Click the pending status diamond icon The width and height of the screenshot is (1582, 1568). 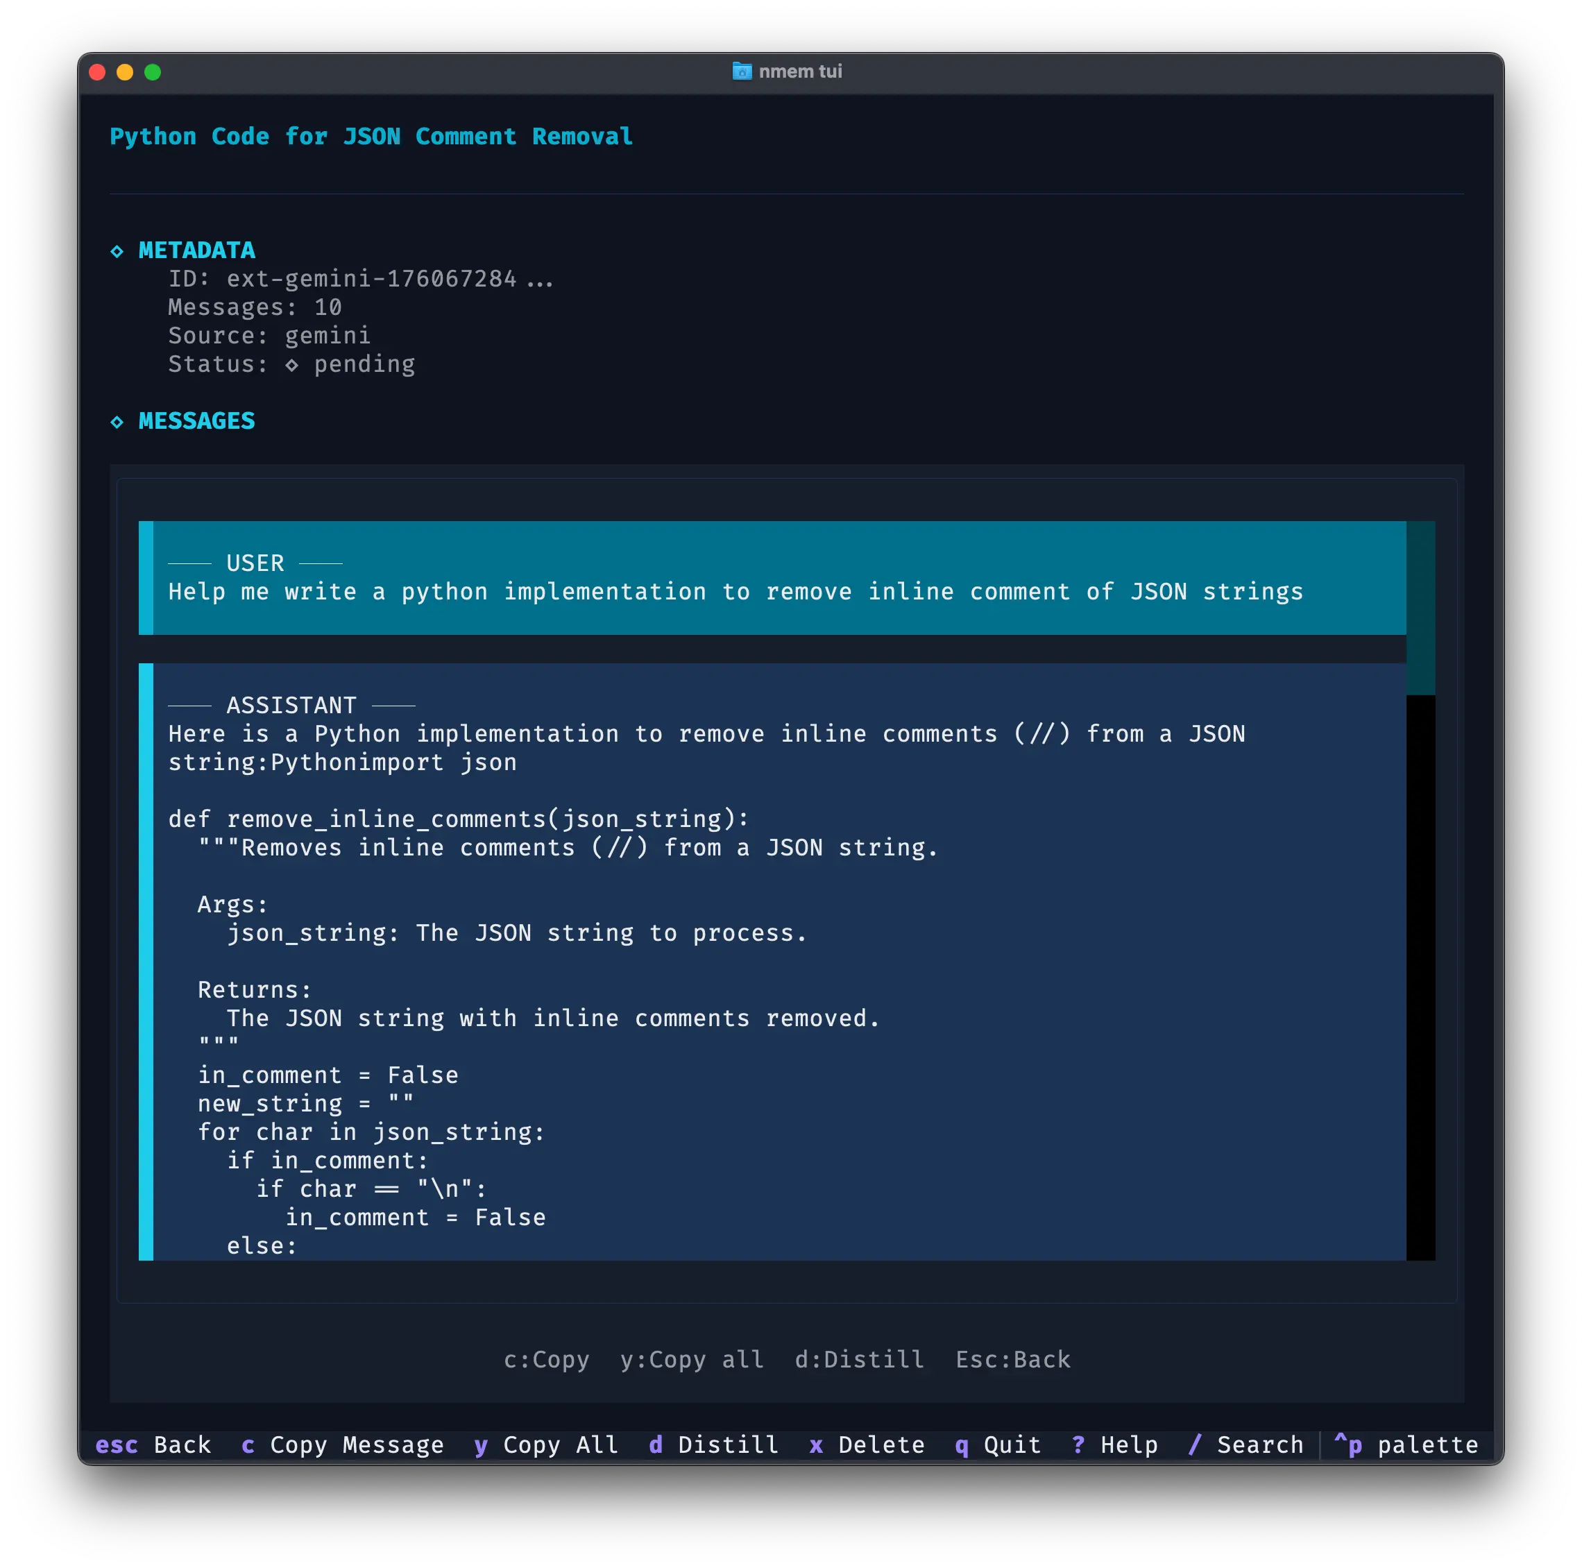[291, 364]
